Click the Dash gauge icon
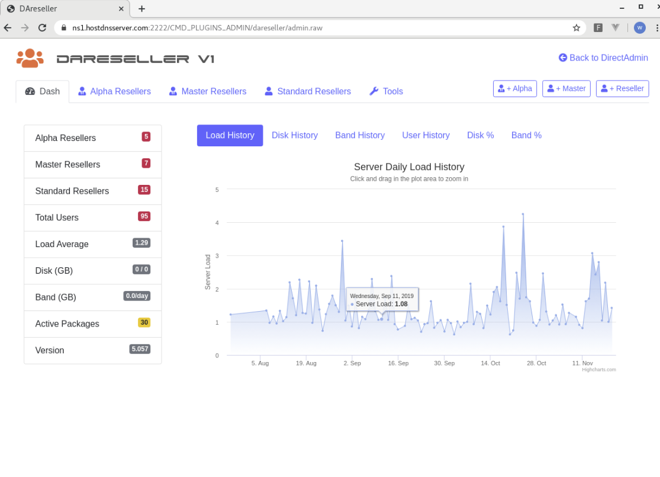Screen dimensions: 660x477 30,91
